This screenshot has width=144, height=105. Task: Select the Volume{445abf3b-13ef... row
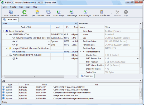click(x=40, y=38)
